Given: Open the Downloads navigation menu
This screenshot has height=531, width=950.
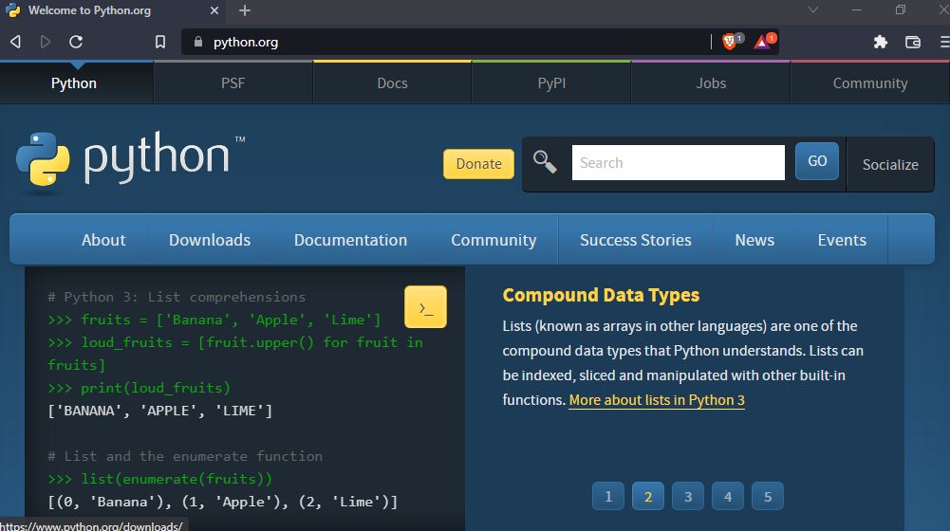Looking at the screenshot, I should click(210, 240).
